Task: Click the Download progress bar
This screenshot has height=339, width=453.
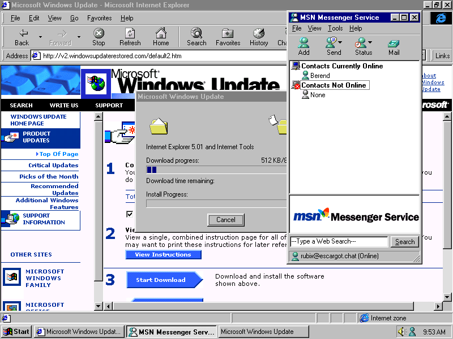Action: click(x=215, y=169)
